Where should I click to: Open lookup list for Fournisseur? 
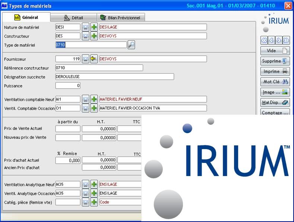click(x=85, y=59)
